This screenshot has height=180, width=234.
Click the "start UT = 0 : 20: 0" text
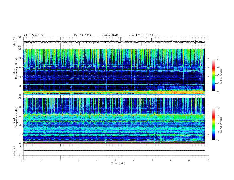143,35
